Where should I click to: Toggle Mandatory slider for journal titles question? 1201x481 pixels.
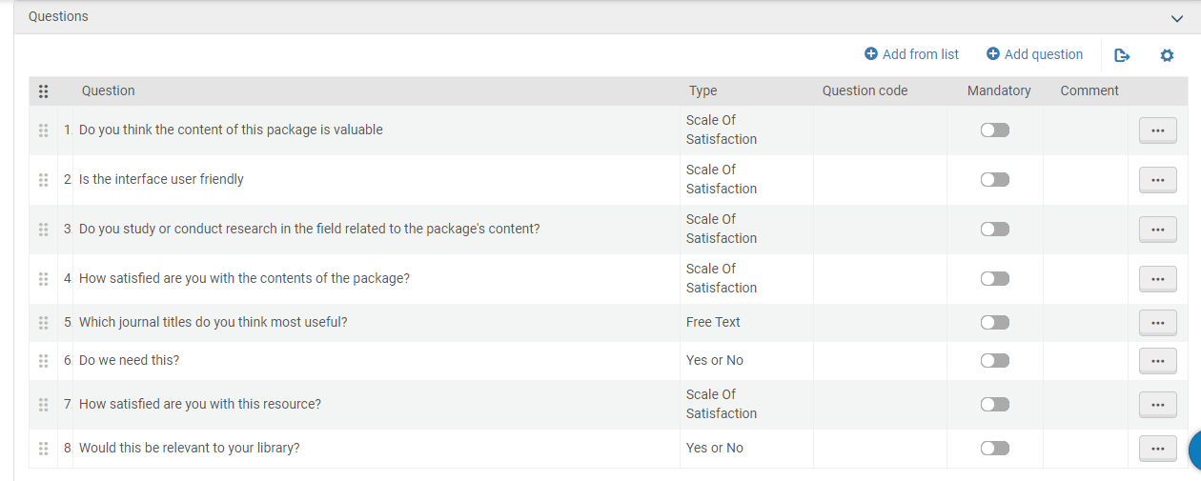(x=994, y=323)
